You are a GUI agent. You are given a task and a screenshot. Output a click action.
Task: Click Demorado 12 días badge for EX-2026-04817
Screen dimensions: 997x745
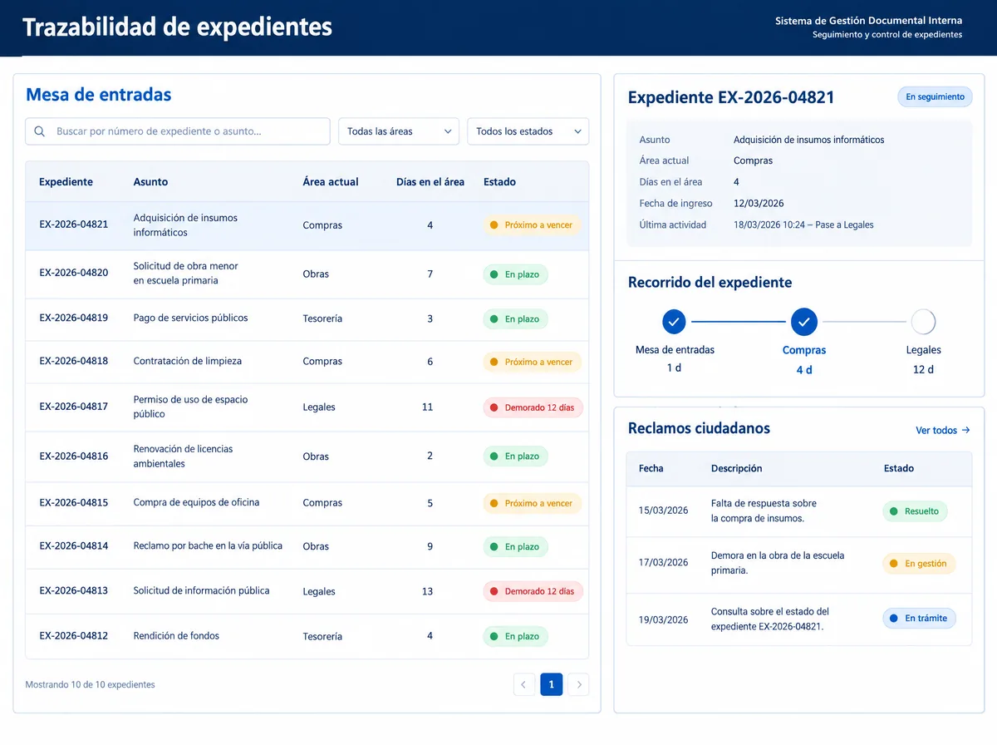533,407
